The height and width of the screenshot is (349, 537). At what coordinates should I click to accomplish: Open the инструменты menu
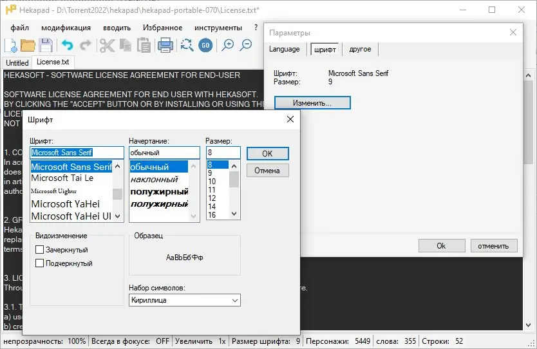tap(218, 28)
